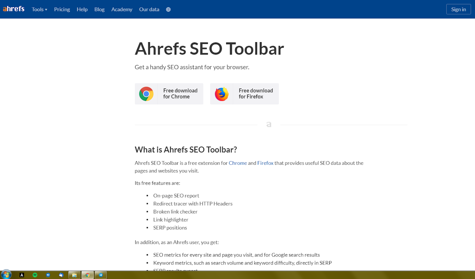Follow the inline Chrome link
The height and width of the screenshot is (279, 475).
click(x=238, y=163)
